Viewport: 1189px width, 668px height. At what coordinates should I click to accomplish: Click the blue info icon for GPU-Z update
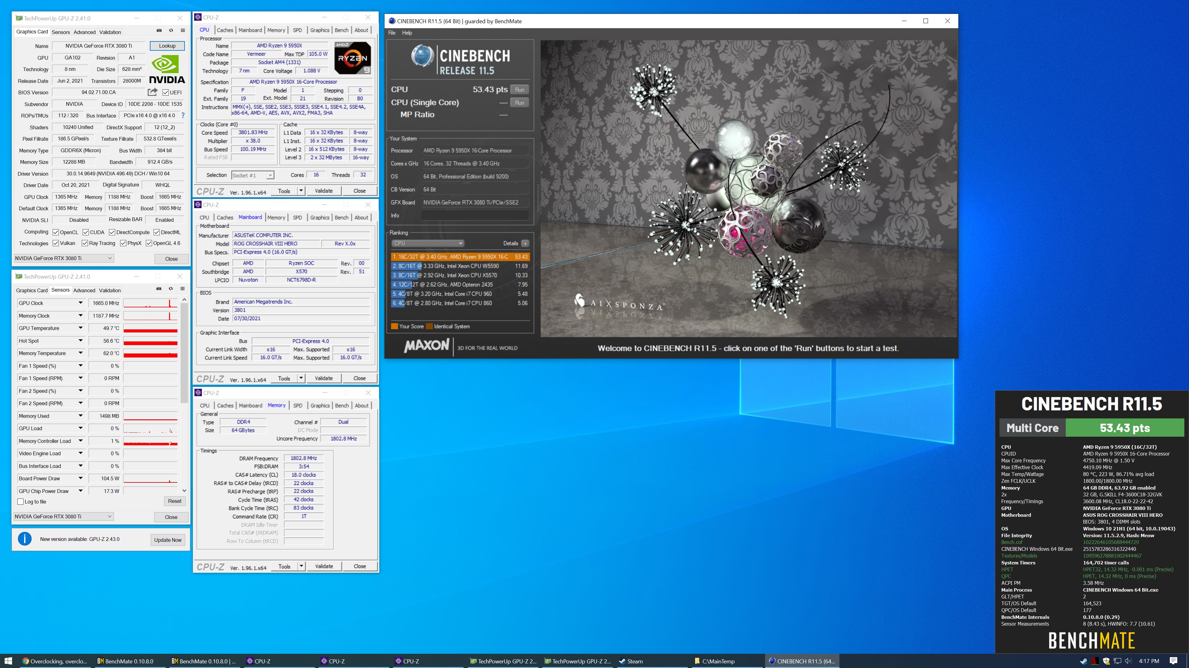(24, 538)
